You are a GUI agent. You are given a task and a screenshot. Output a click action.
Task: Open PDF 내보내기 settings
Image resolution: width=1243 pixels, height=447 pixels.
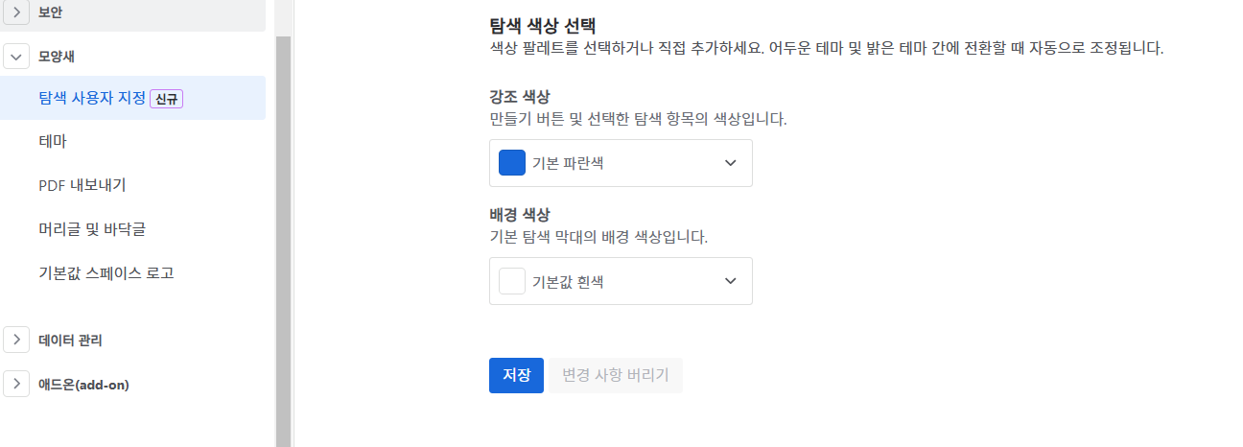(x=132, y=185)
